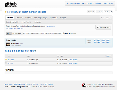Open Pricing and Signup
This screenshot has height=90, width=117.
[x=73, y=3]
